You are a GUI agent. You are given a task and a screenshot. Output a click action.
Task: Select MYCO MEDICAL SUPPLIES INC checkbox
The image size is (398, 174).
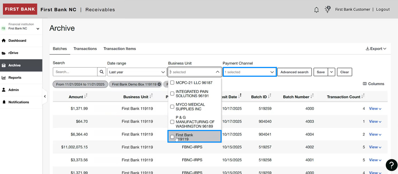point(172,106)
